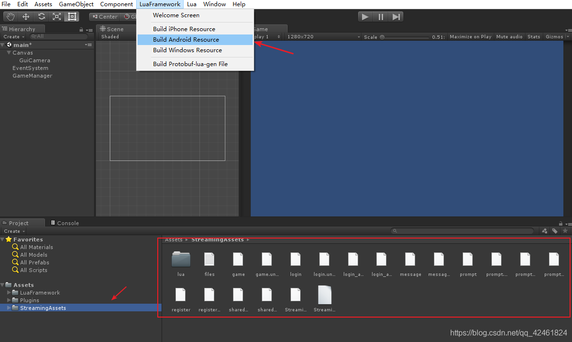Click the Project search field
This screenshot has height=342, width=572.
click(x=463, y=231)
